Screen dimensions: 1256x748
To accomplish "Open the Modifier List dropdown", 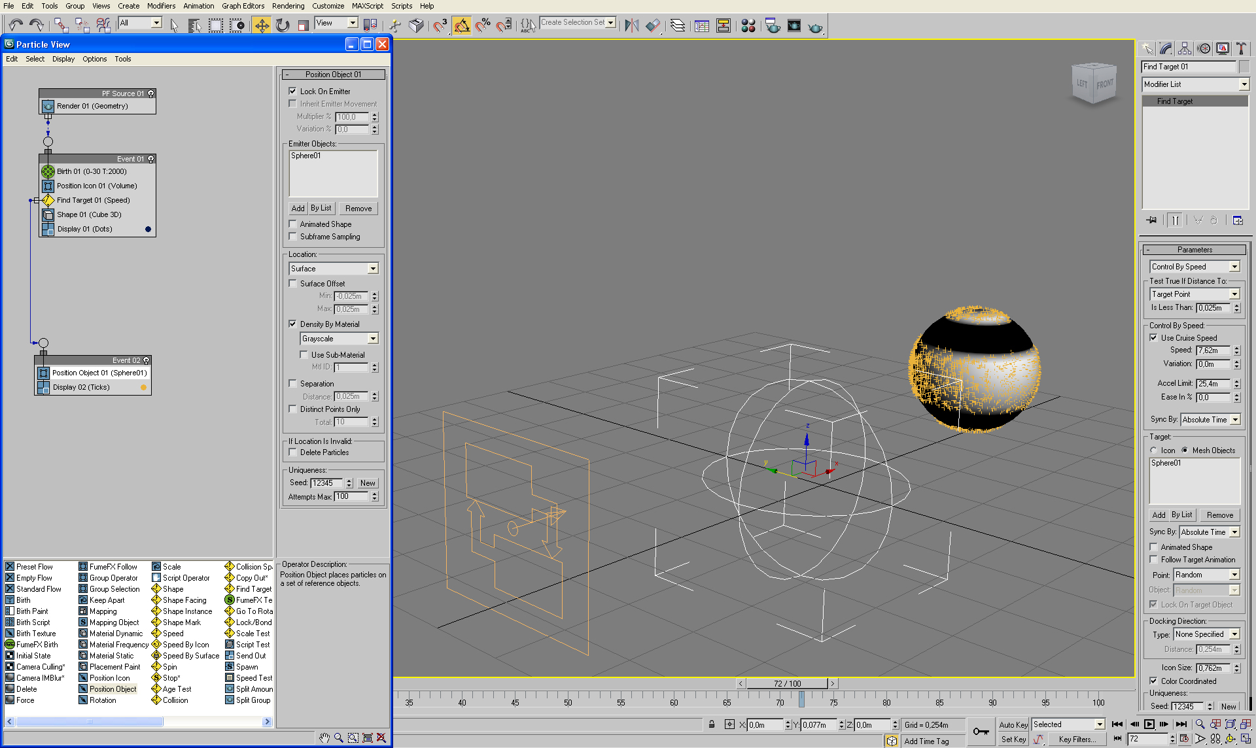I will (1244, 84).
